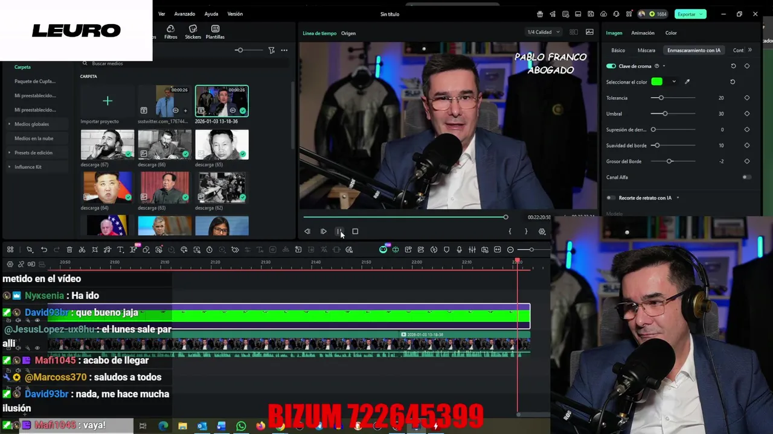Image resolution: width=773 pixels, height=434 pixels.
Task: Expand the Influence Kit folder
Action: [9, 167]
